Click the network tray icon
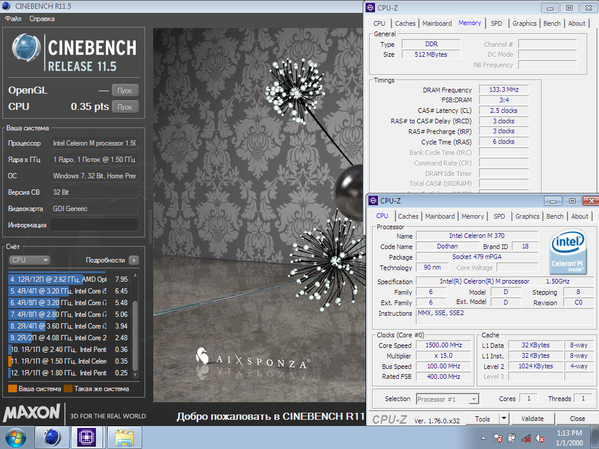Screen dimensions: 599x449 [x=526, y=438]
